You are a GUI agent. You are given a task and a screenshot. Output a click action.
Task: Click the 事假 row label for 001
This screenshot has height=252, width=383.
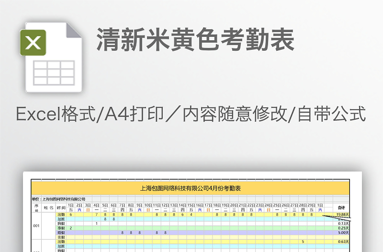61,228
